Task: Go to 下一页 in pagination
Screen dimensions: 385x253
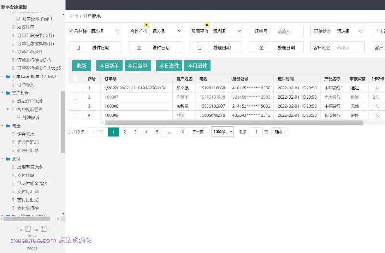Action: tap(198, 132)
